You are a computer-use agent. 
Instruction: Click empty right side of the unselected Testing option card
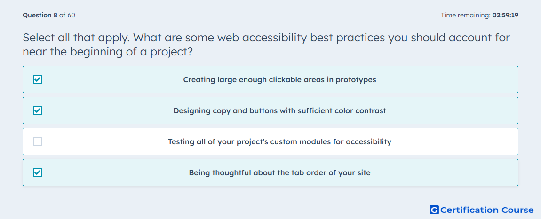click(x=455, y=141)
